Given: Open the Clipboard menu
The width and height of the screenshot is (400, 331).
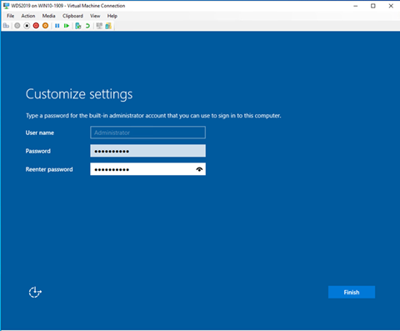Looking at the screenshot, I should coord(72,16).
